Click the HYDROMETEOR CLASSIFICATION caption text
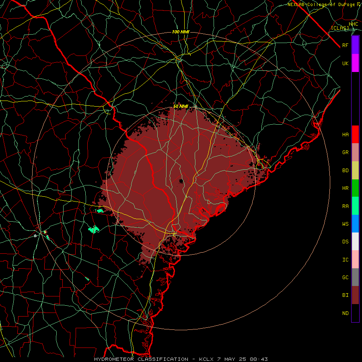This screenshot has width=362, height=362. [x=141, y=359]
